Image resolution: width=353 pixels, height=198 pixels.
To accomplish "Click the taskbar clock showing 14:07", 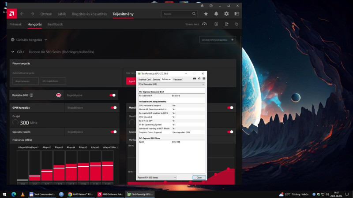I will click(336, 194).
